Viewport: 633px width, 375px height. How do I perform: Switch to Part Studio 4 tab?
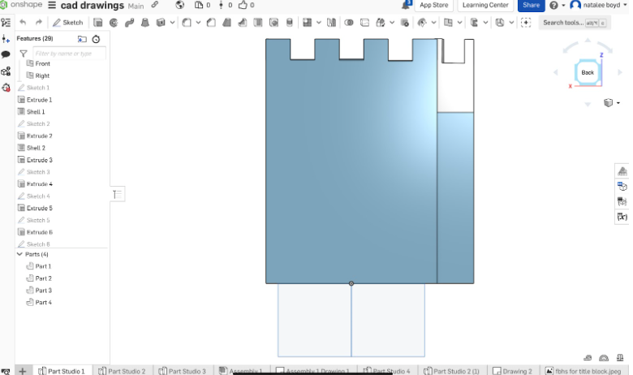click(x=387, y=371)
